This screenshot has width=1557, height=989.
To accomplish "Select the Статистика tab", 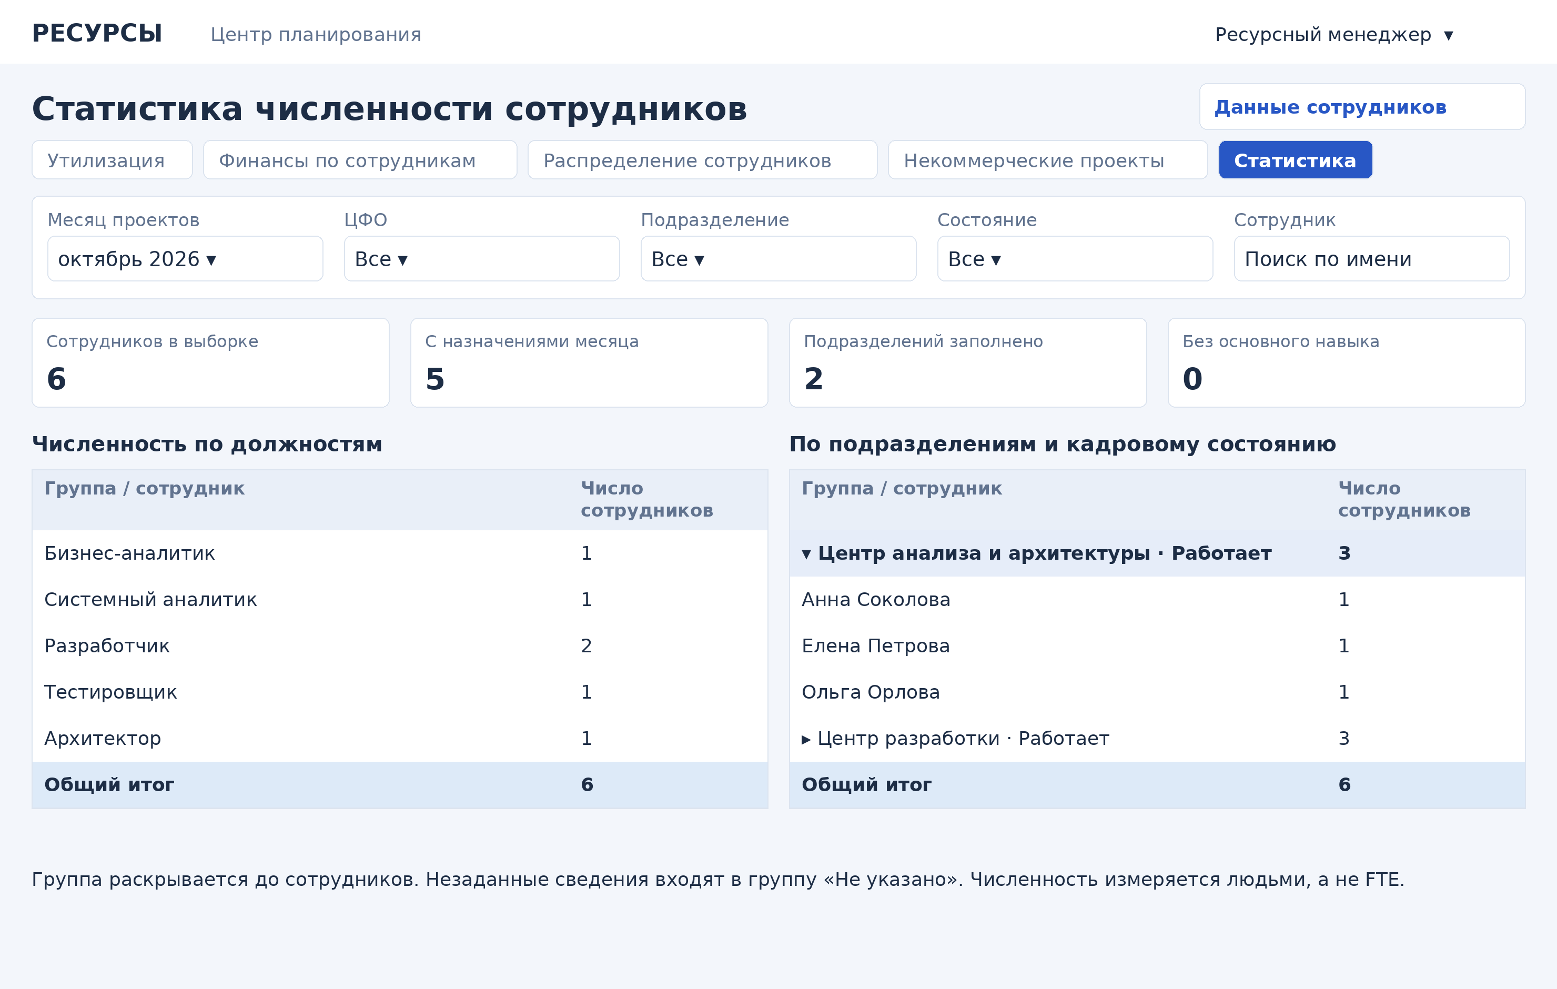I will (x=1295, y=160).
